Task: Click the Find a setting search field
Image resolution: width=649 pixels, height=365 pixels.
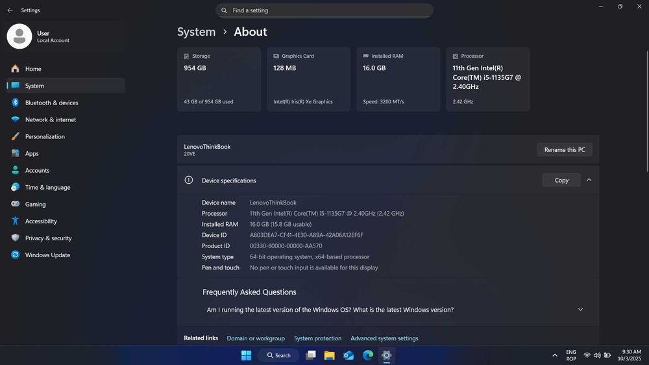Action: (324, 10)
